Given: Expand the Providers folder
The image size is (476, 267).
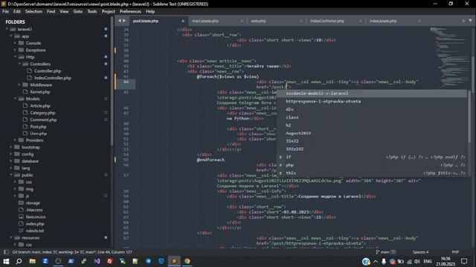Looking at the screenshot, I should [15, 140].
